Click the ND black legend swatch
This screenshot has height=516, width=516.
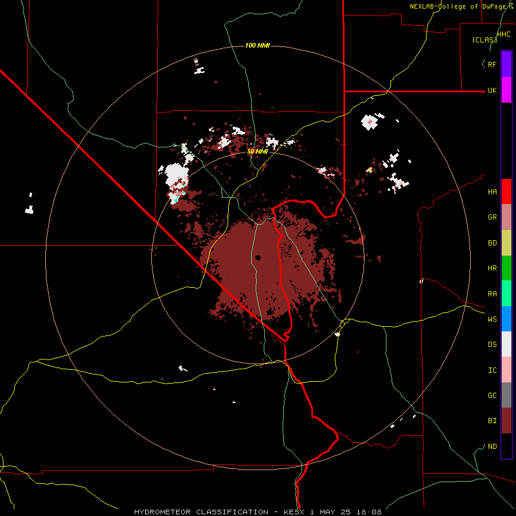(506, 446)
